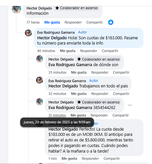Open three-dots menu beside phone number comment
152x164 pixels.
click(x=130, y=105)
